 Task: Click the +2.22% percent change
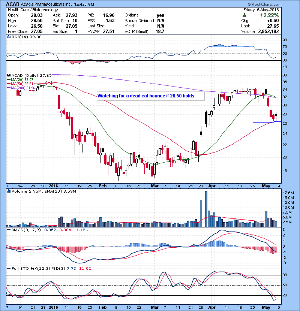(269, 15)
